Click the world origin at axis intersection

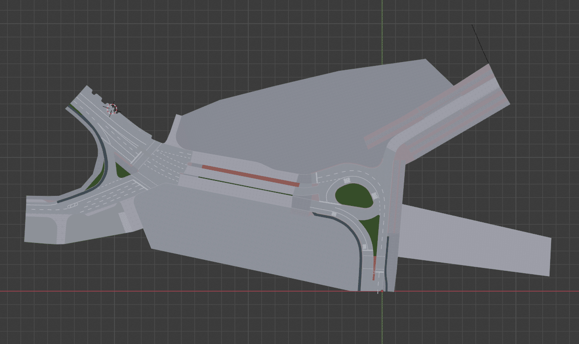[382, 291]
